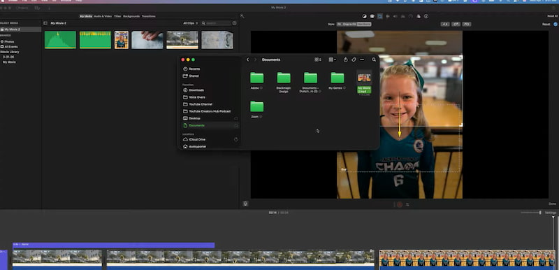Viewport: 559px width, 270px height.
Task: Open Zoom folder in Finder
Action: coord(256,109)
